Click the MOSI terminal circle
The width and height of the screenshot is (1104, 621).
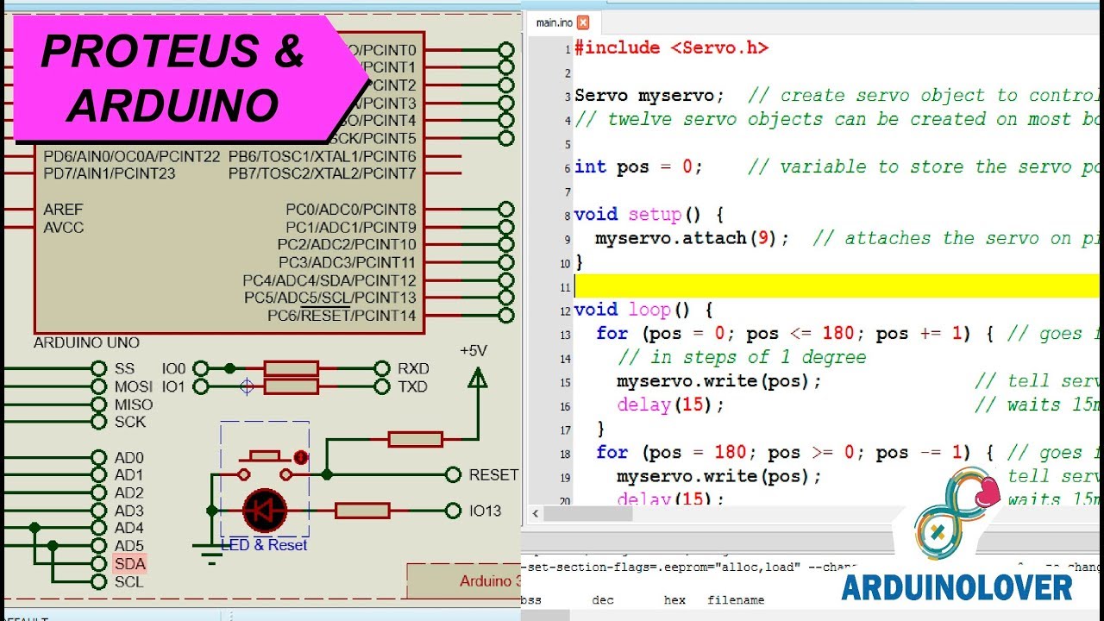98,386
